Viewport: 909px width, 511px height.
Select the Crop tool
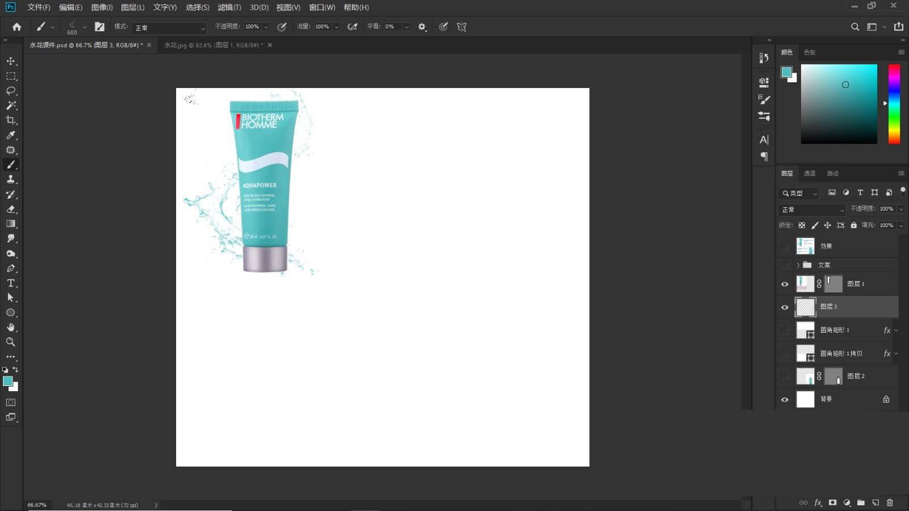click(x=11, y=120)
